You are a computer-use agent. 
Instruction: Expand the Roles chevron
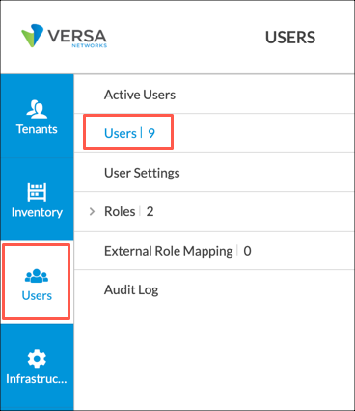[92, 211]
